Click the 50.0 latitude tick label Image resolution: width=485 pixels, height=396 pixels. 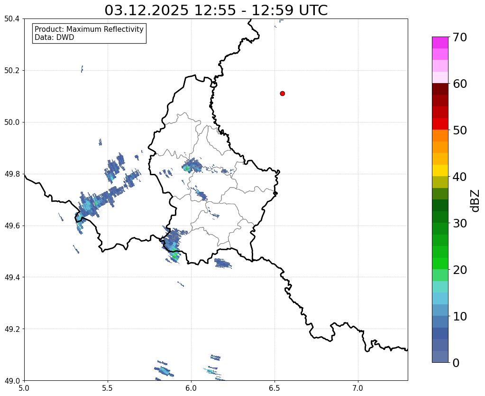(x=12, y=123)
